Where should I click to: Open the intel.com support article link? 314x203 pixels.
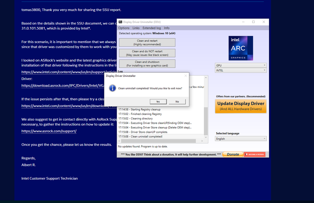(x=69, y=72)
